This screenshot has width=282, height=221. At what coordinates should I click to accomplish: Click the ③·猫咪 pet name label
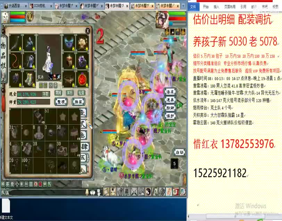pyautogui.click(x=110, y=170)
